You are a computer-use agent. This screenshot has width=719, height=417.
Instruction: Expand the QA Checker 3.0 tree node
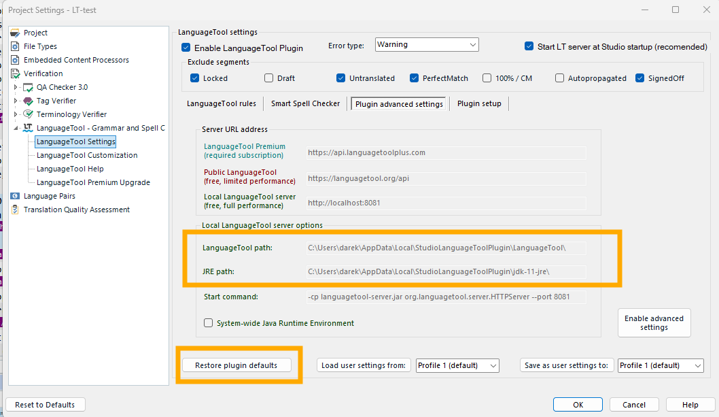[x=16, y=87]
